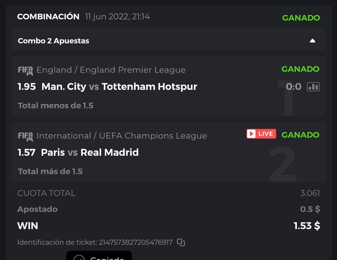Click statistics bar chart icon

[x=313, y=87]
